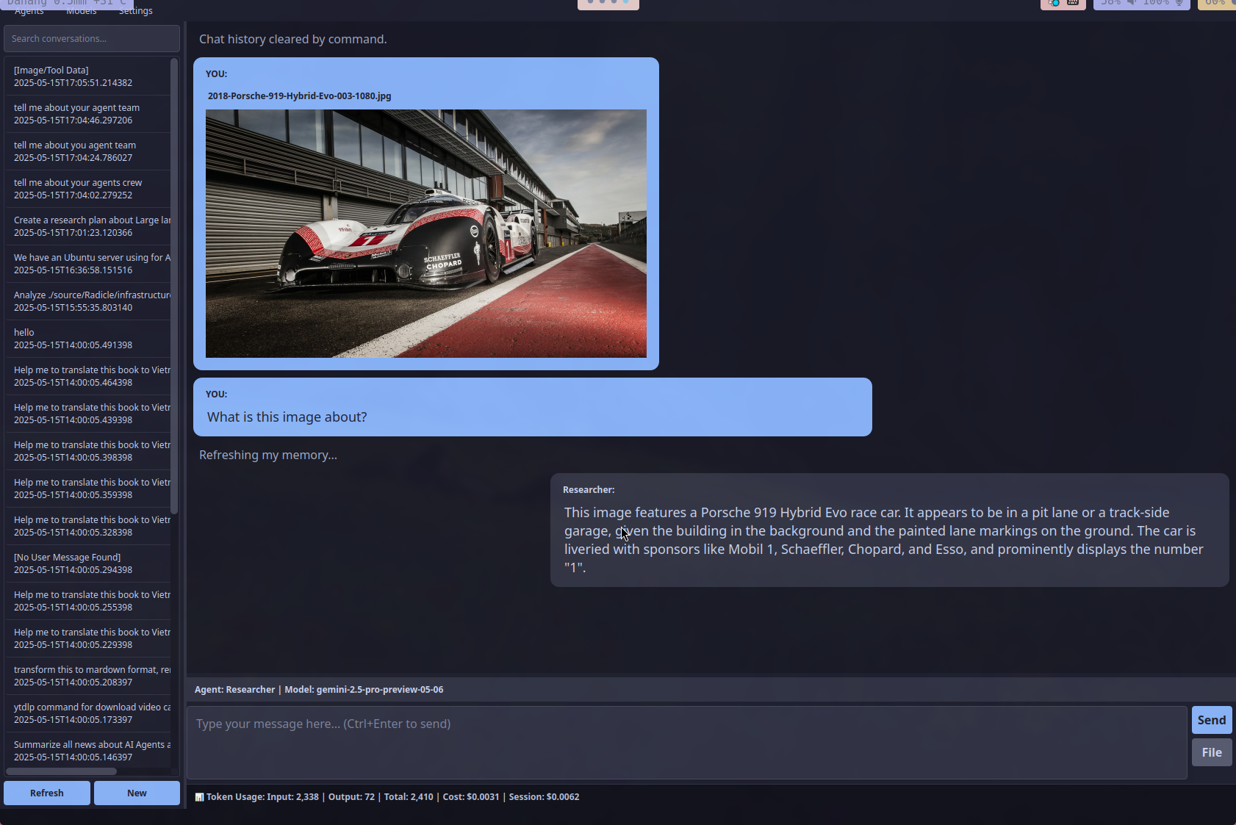Focus the Search conversations field

92,39
